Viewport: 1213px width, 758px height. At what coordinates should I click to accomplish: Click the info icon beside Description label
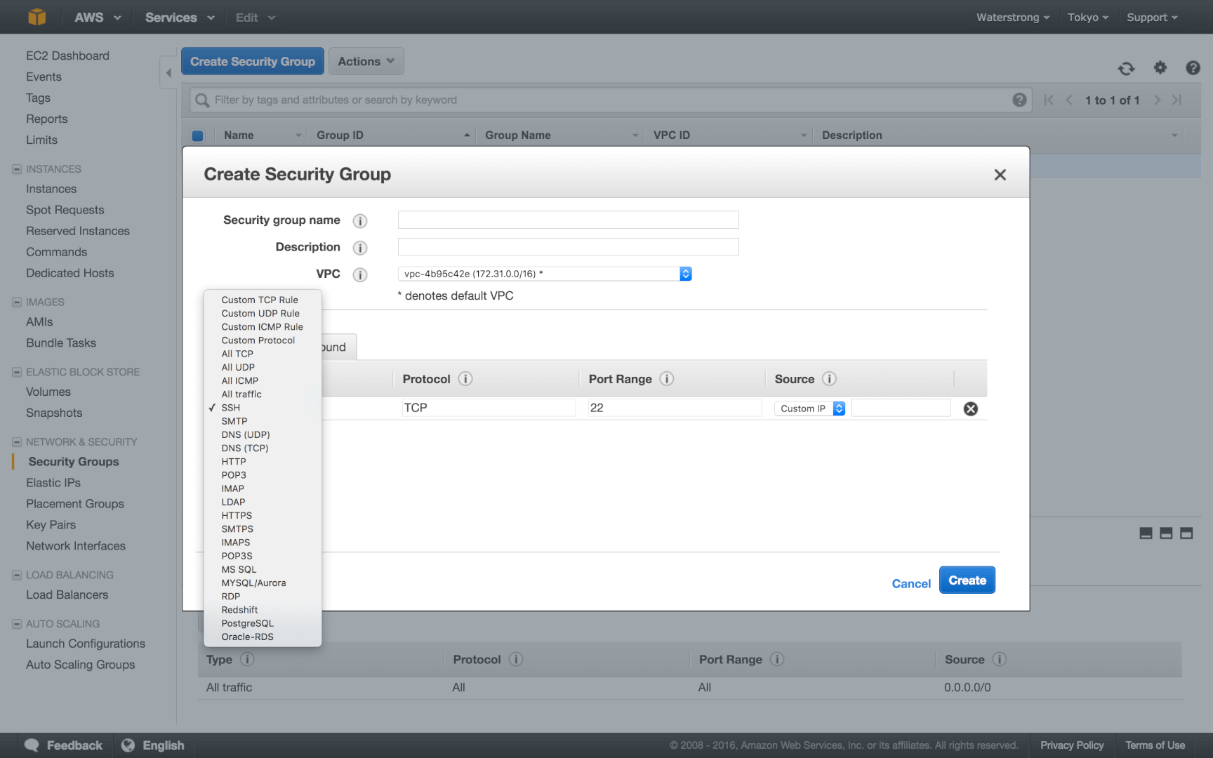(x=360, y=248)
